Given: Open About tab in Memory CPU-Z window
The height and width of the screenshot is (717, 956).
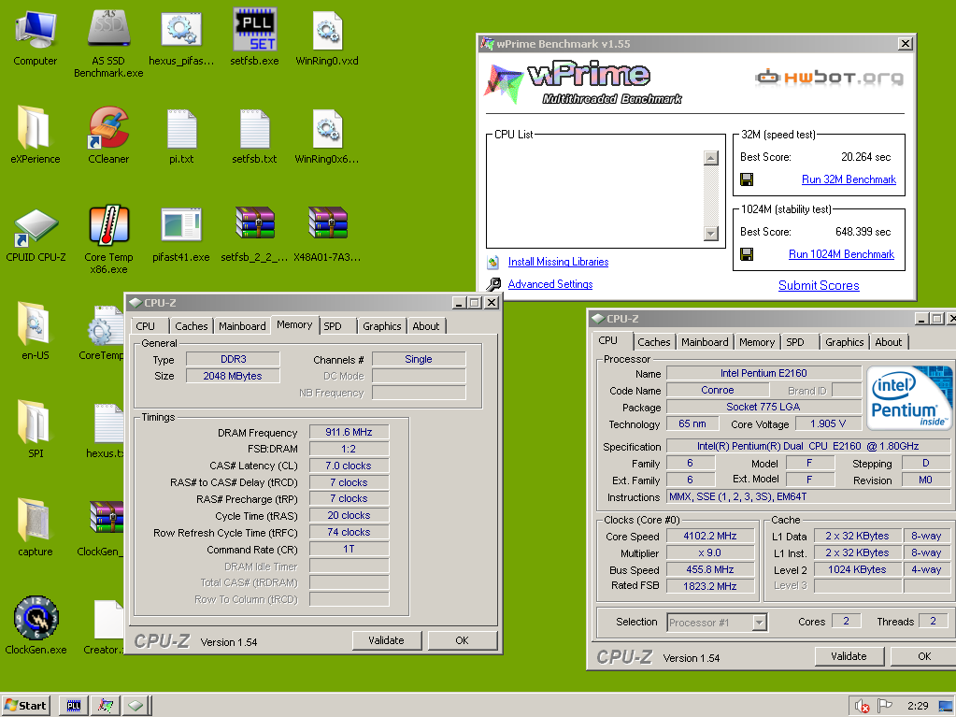Looking at the screenshot, I should [x=426, y=326].
